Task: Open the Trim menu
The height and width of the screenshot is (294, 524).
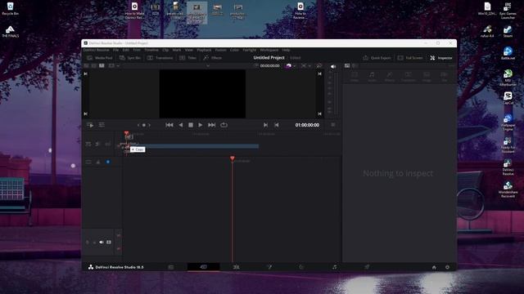Action: pyautogui.click(x=137, y=50)
